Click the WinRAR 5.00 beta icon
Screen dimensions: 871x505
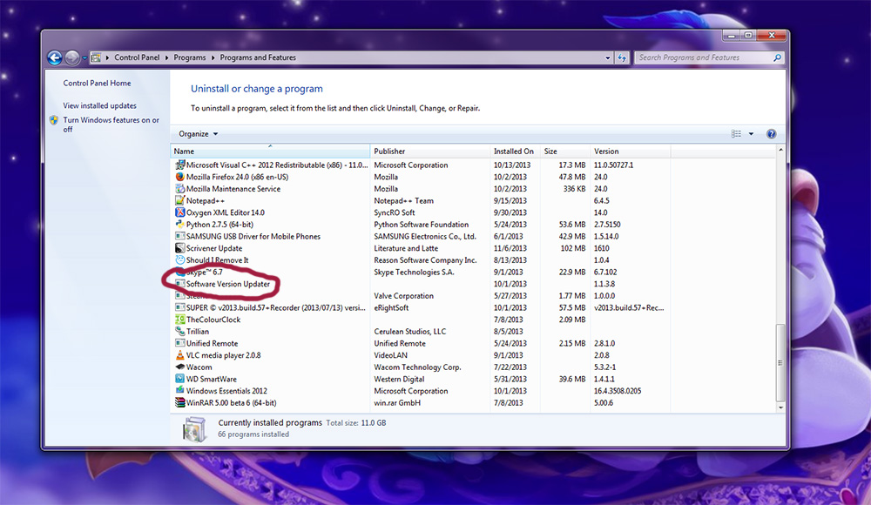[x=180, y=403]
